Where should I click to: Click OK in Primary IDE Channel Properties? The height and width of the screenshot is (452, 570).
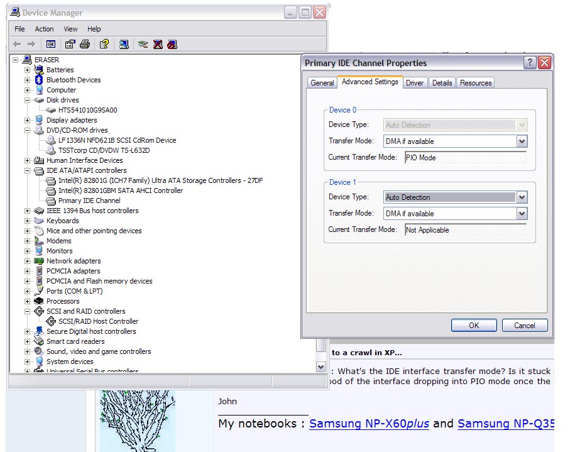pos(474,326)
